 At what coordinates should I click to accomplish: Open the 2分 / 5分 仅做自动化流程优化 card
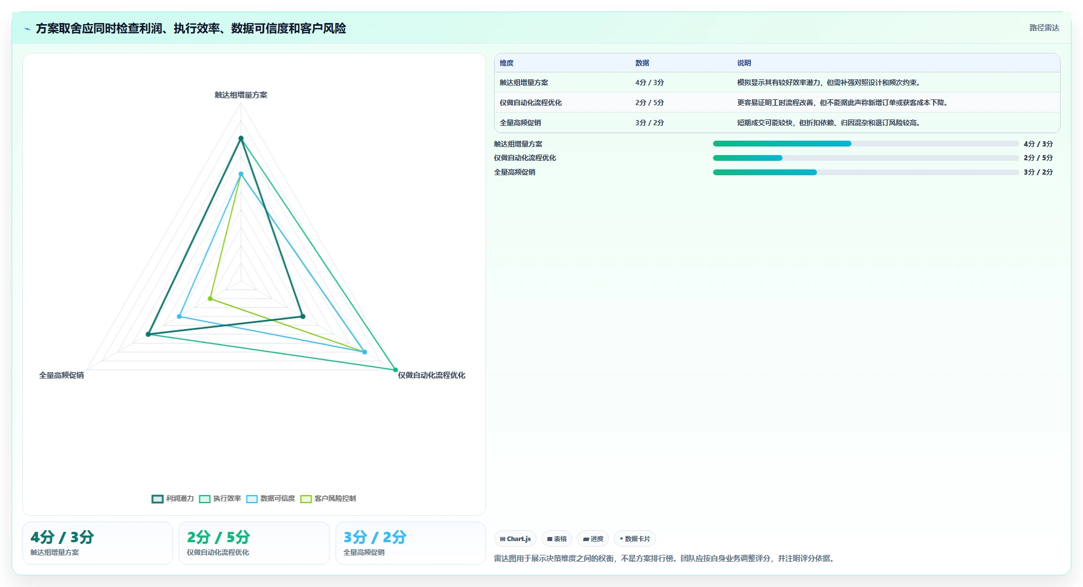point(254,543)
